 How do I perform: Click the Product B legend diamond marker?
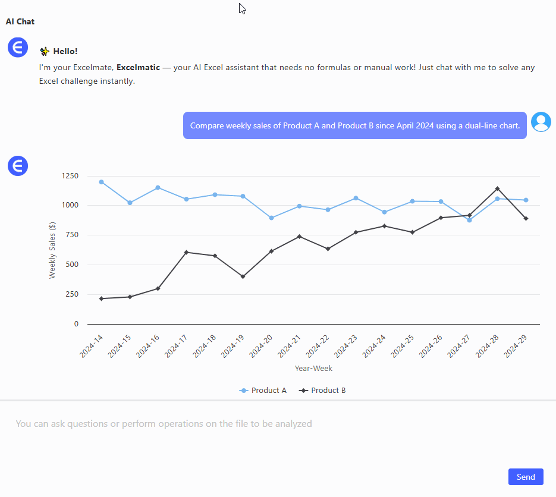pos(304,390)
